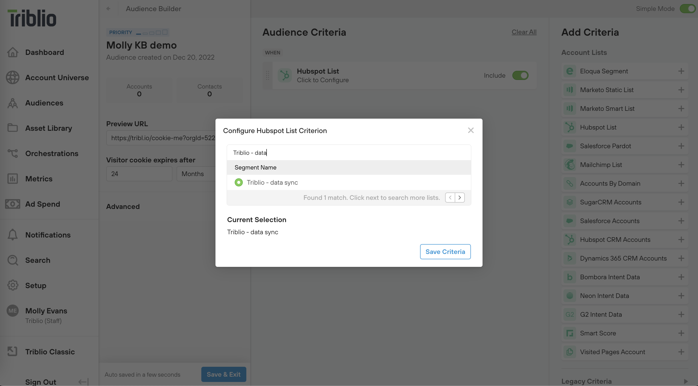Screen dimensions: 698x386
Task: Click the Dashboard home icon
Action: tap(12, 52)
